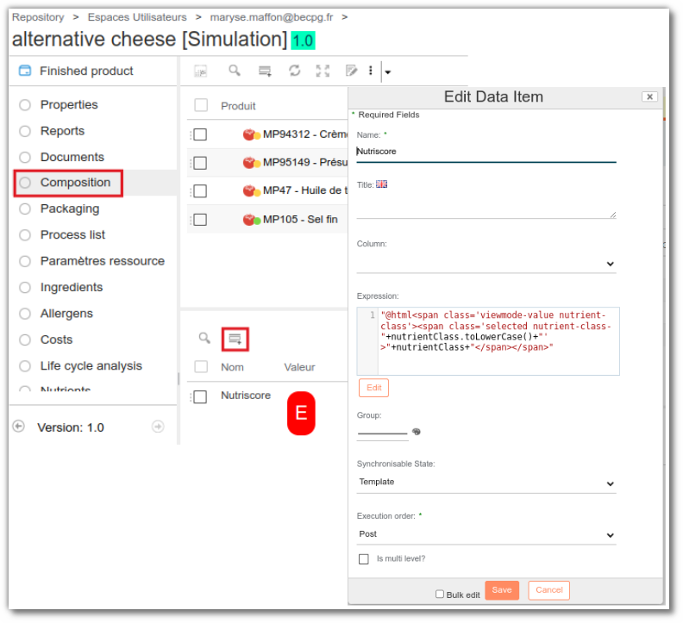Click the red Nutriscore E badge
This screenshot has width=683, height=623.
point(301,413)
